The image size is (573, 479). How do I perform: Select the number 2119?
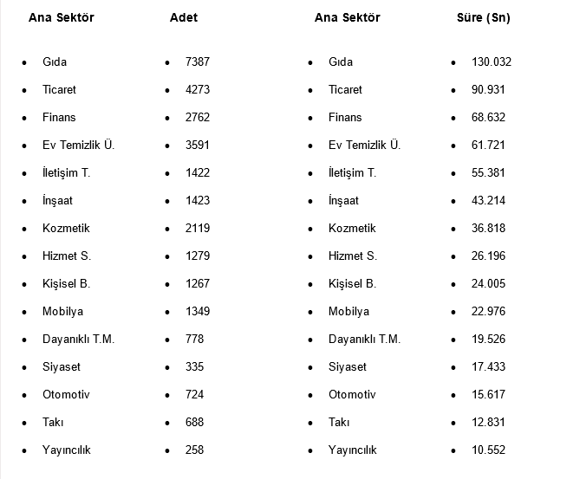[198, 229]
